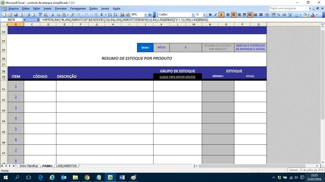Open the fill color dropdown arrow

click(309, 15)
